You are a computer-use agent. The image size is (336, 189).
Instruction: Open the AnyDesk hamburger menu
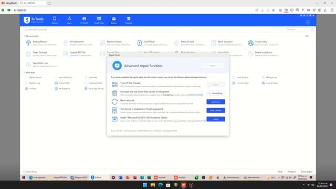[x=332, y=10]
